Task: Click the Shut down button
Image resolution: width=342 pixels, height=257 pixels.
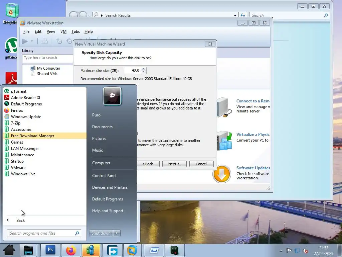Action: 101,233
